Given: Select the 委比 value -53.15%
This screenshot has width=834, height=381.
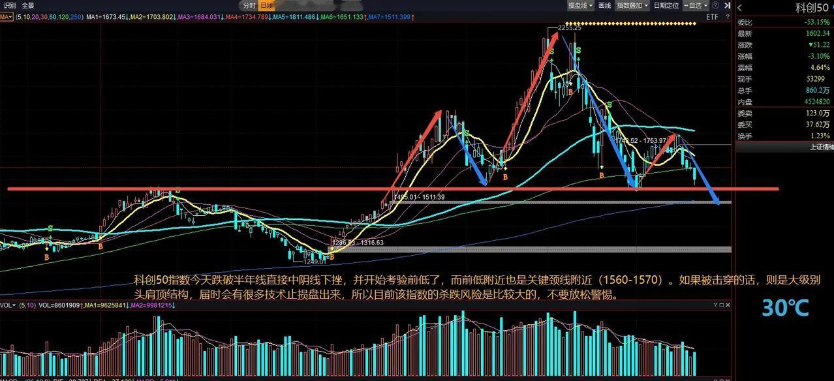Looking at the screenshot, I should [817, 22].
